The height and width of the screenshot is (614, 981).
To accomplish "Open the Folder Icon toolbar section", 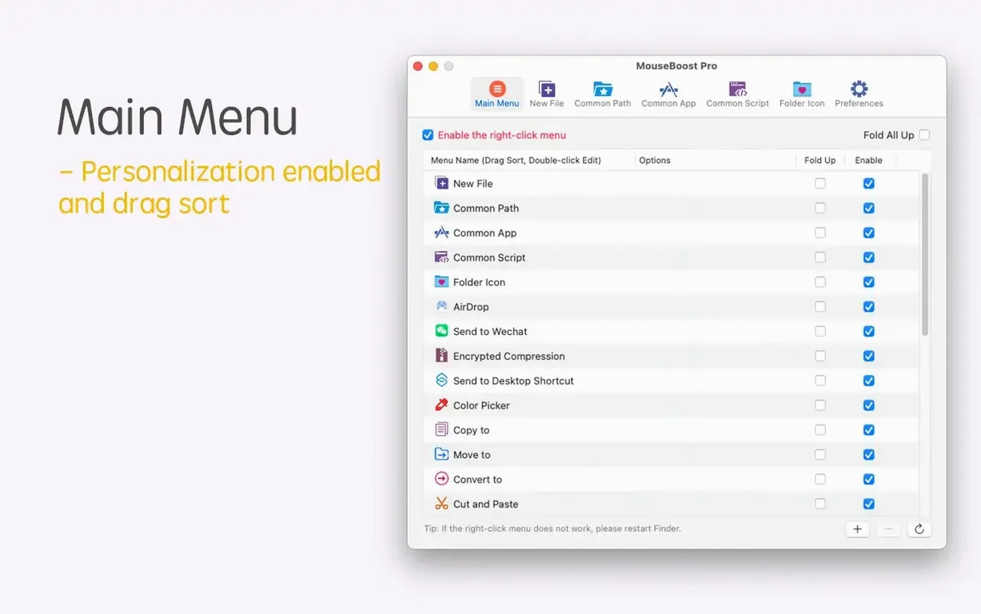I will [x=802, y=94].
